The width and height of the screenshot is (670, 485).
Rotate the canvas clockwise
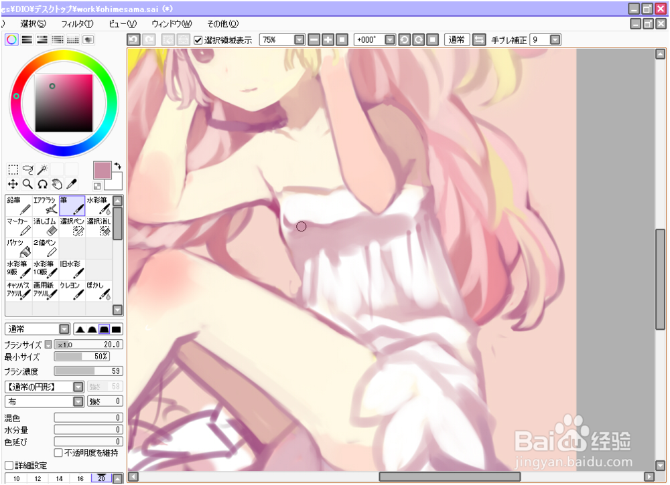click(418, 39)
